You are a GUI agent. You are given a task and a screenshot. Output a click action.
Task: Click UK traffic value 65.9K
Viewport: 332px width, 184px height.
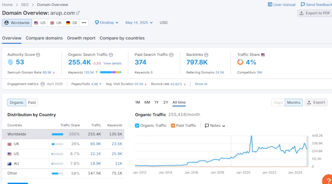click(95, 144)
